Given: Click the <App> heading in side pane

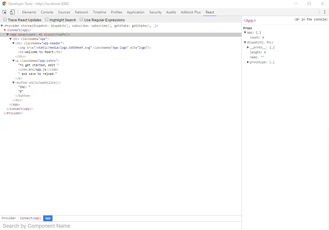Looking at the screenshot, I should (250, 20).
